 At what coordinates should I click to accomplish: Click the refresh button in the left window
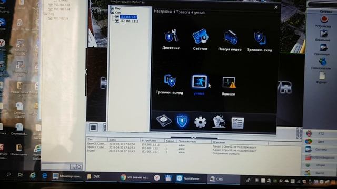(79, 167)
